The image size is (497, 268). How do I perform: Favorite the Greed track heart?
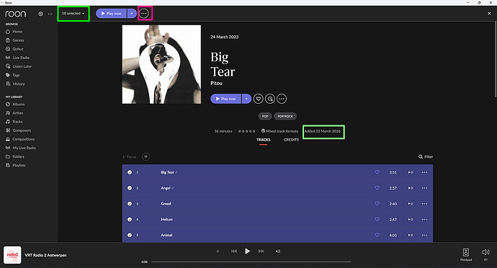click(377, 204)
